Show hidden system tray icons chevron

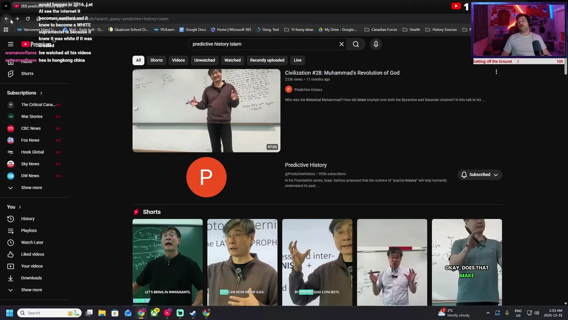click(x=488, y=313)
